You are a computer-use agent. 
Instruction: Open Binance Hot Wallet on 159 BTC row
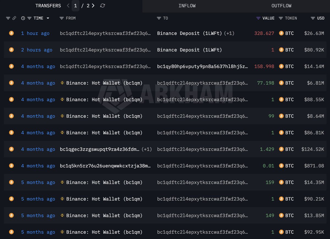104,182
